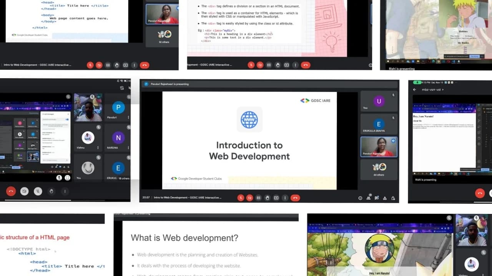Open chat panel in center Meet window

tap(377, 198)
